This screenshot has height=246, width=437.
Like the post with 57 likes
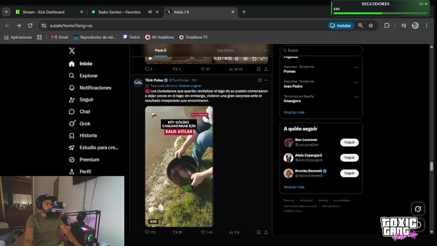tap(205, 69)
